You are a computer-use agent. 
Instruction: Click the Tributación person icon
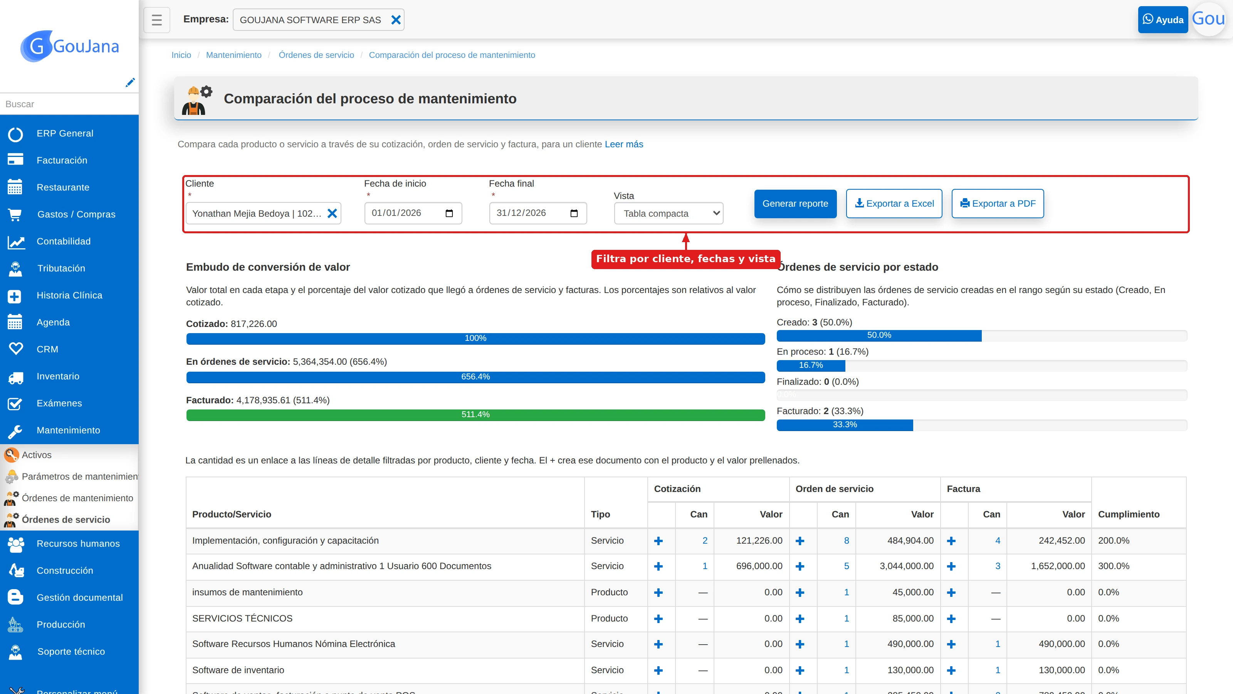(15, 268)
